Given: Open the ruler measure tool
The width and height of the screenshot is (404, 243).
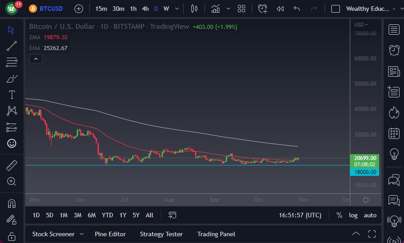Looking at the screenshot, I should pos(12,165).
